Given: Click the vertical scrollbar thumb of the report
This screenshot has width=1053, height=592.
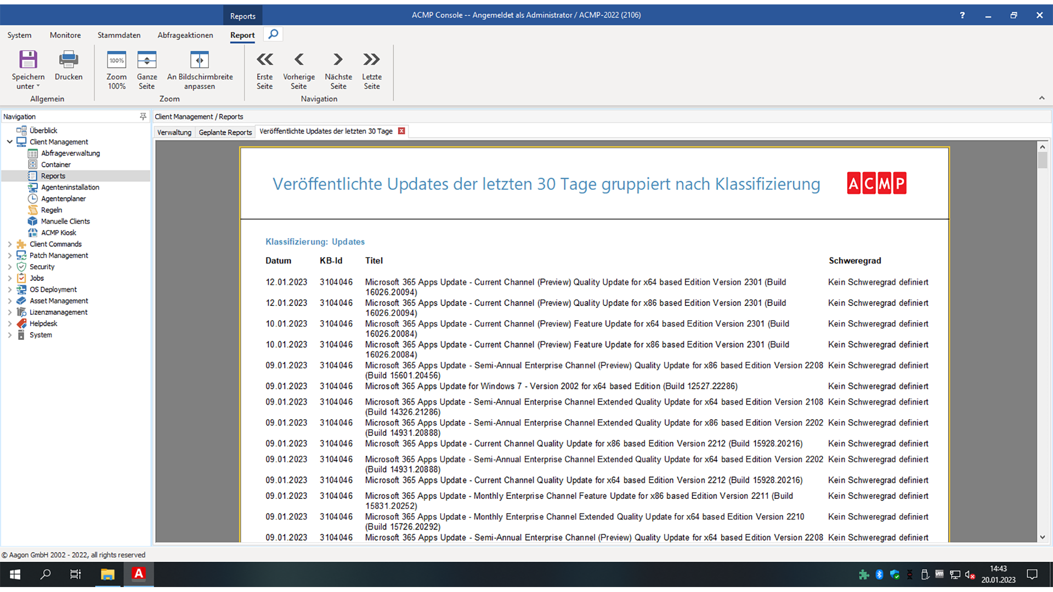Looking at the screenshot, I should coord(1043,160).
